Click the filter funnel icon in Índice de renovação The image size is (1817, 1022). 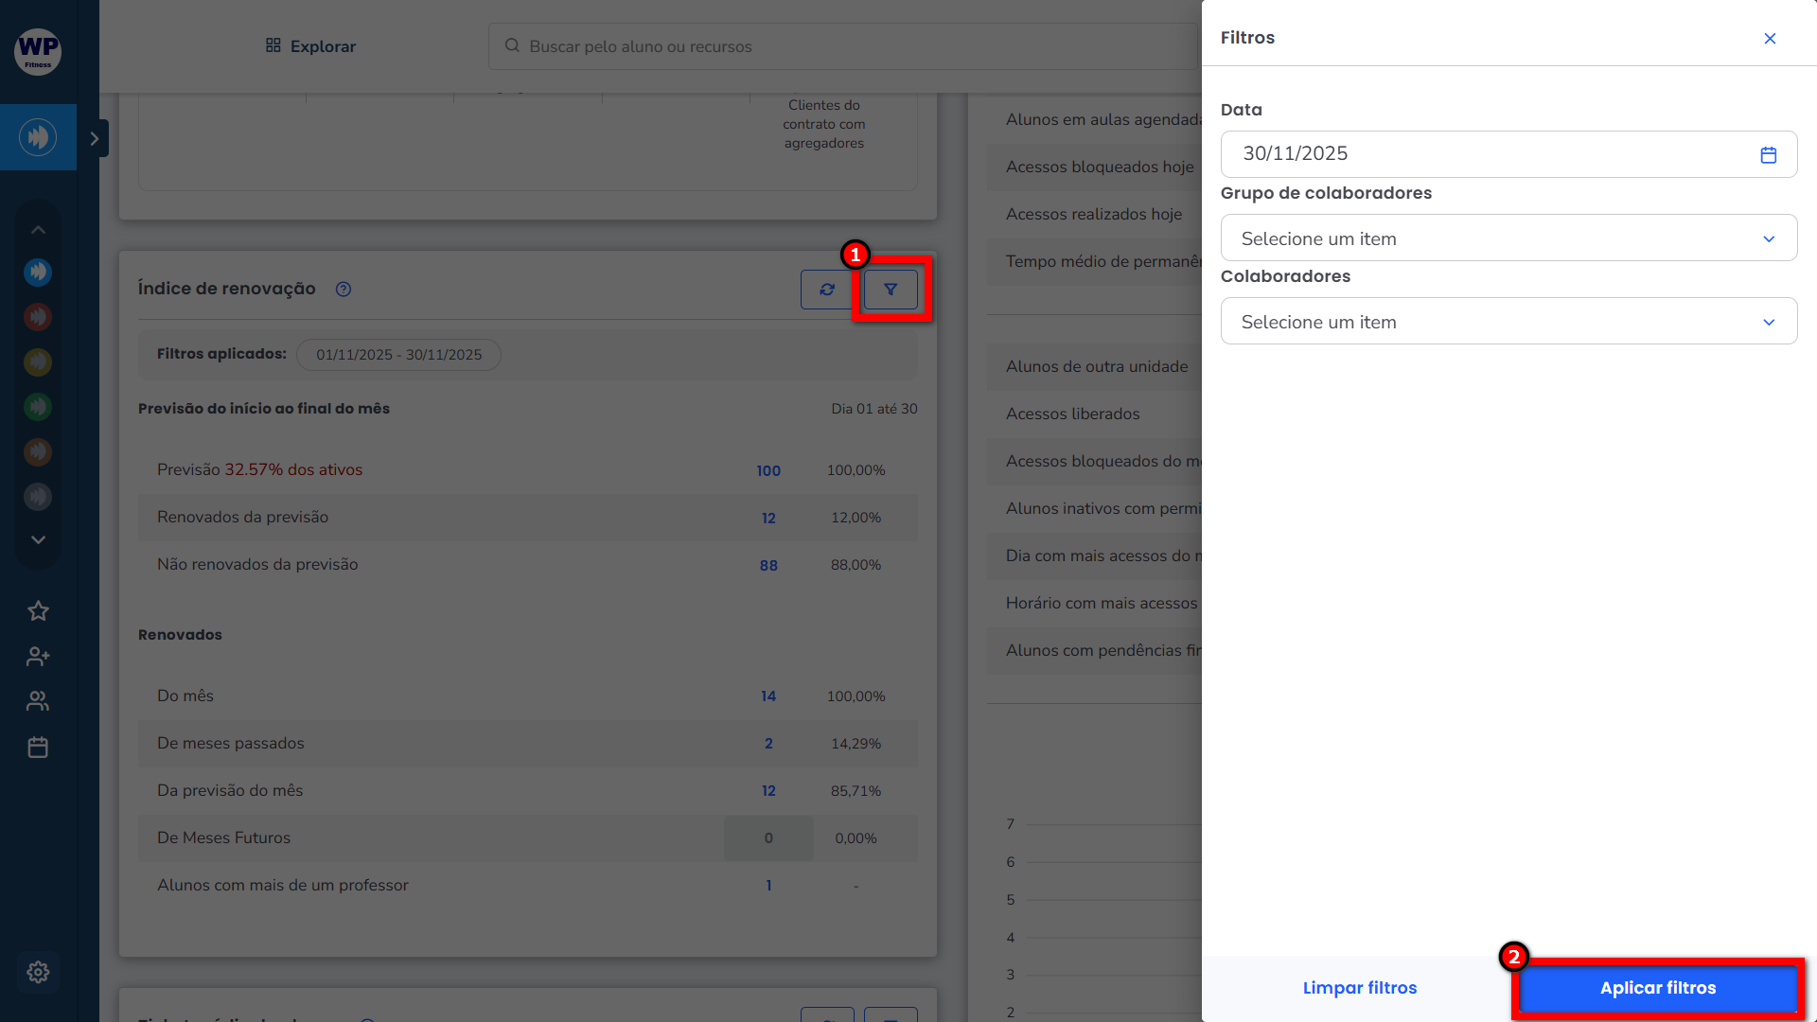pos(891,290)
